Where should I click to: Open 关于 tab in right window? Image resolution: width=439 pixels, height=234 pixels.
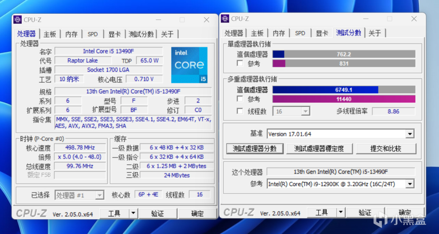coord(375,33)
